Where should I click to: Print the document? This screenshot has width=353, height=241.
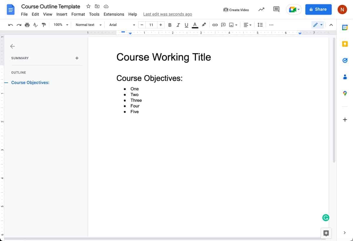(27, 25)
